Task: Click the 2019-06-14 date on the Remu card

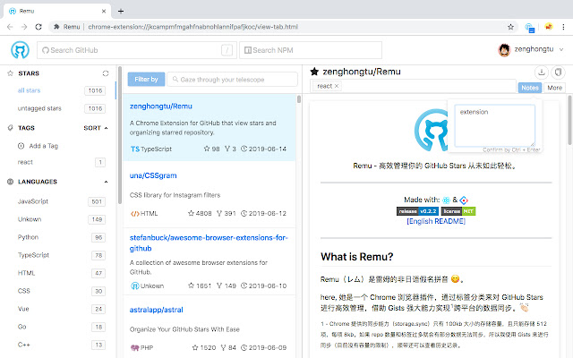Action: click(x=268, y=149)
